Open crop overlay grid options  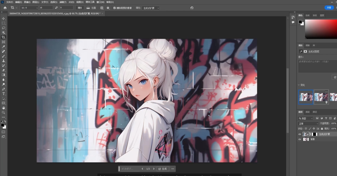pyautogui.click(x=102, y=8)
